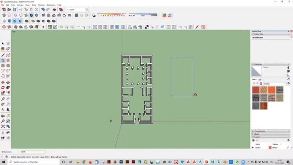Open the Camera menu
293x165 pixels.
(20, 5)
